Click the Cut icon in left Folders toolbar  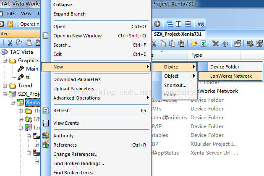pos(10,43)
